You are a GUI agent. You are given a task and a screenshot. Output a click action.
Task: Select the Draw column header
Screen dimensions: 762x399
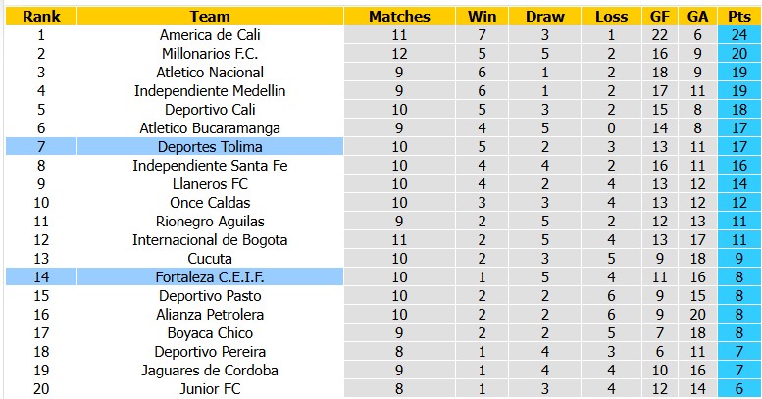tap(544, 16)
